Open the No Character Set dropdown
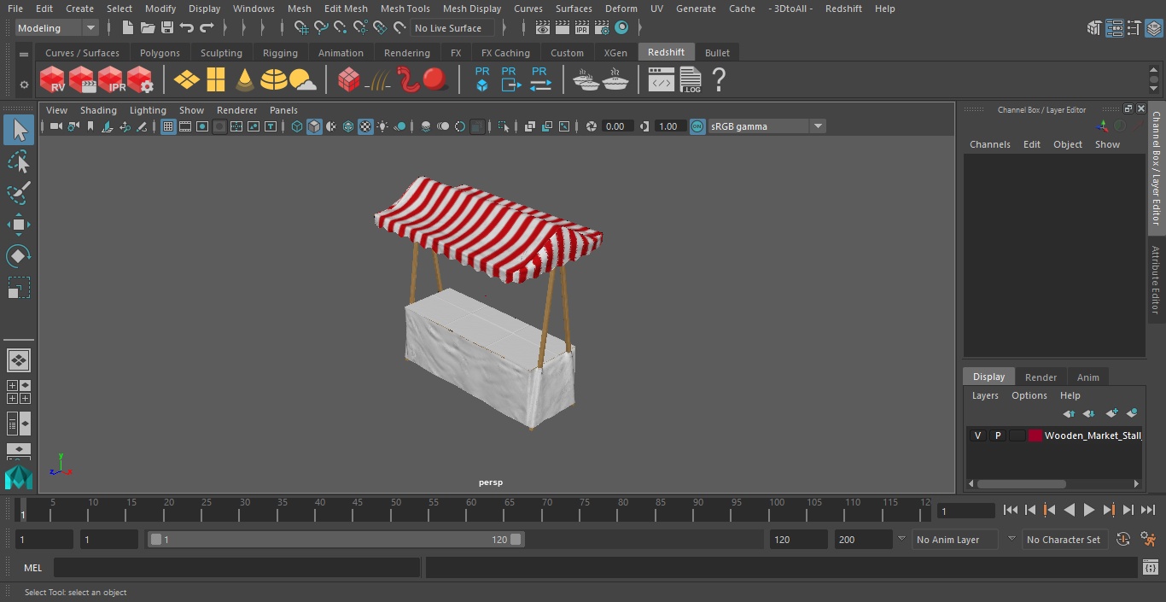This screenshot has width=1166, height=602. point(1065,540)
